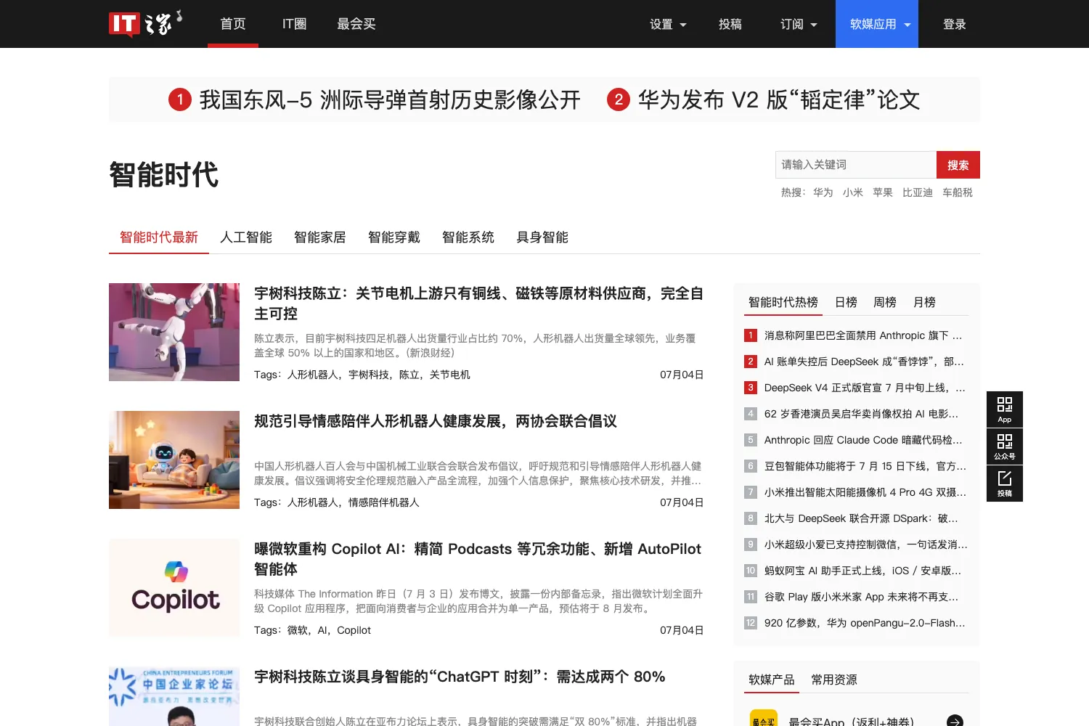Viewport: 1089px width, 726px height.
Task: Select the 软媒产品 tab
Action: (772, 680)
